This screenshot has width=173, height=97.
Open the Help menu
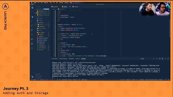coord(71,3)
